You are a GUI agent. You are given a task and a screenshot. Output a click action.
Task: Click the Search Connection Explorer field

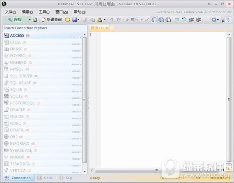(45, 28)
